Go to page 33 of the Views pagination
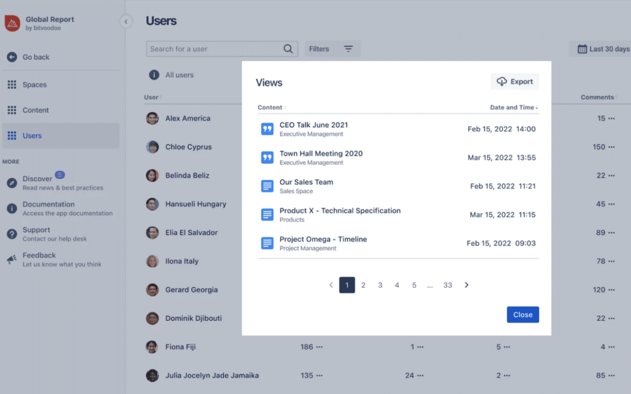This screenshot has height=394, width=631. pyautogui.click(x=447, y=285)
